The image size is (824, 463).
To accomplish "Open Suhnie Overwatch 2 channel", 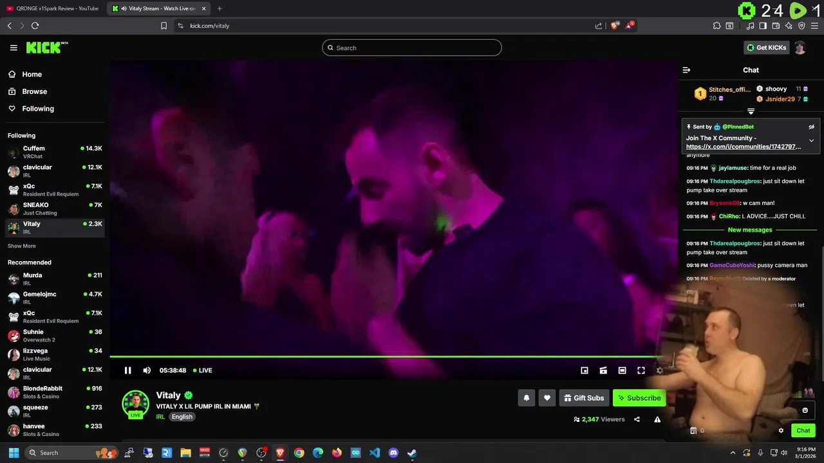I will [x=55, y=336].
